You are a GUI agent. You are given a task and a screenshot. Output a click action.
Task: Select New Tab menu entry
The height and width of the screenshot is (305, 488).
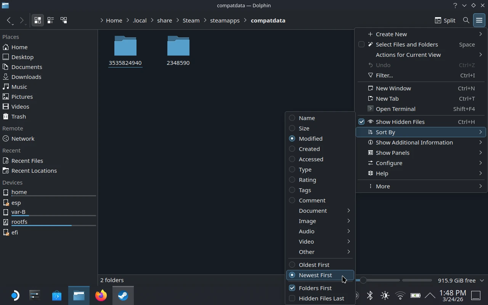click(x=387, y=98)
